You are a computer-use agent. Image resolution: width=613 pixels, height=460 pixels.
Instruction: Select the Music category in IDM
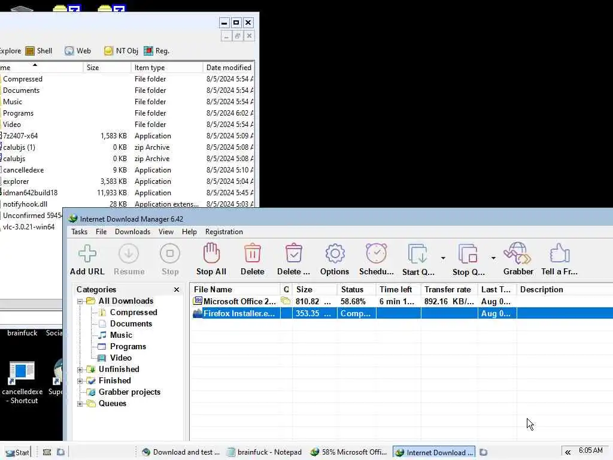(x=121, y=335)
